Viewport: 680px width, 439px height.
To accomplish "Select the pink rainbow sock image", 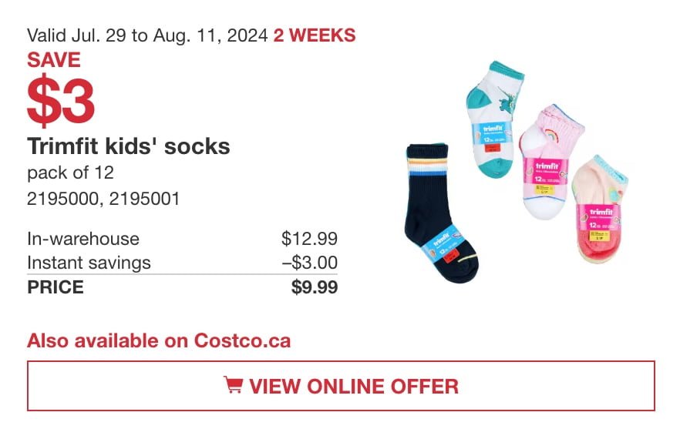I will coord(550,162).
